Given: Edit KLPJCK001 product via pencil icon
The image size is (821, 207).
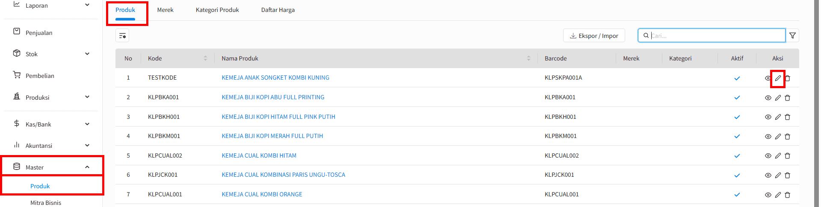Looking at the screenshot, I should coord(778,175).
